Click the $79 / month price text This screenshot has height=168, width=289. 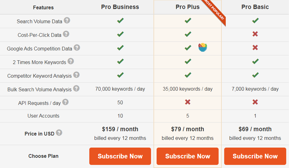[188, 129]
